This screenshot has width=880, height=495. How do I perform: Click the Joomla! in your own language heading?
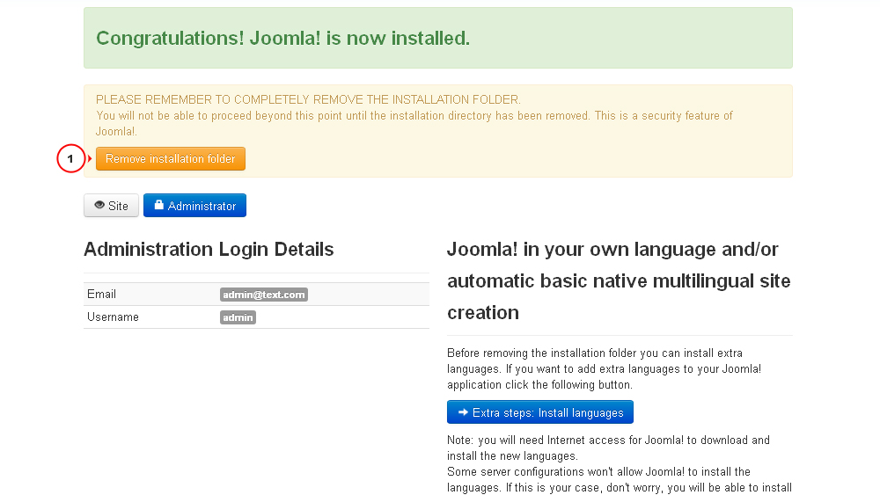pyautogui.click(x=619, y=280)
